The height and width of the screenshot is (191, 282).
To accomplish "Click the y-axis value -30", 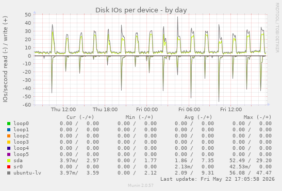I will [x=27, y=80].
